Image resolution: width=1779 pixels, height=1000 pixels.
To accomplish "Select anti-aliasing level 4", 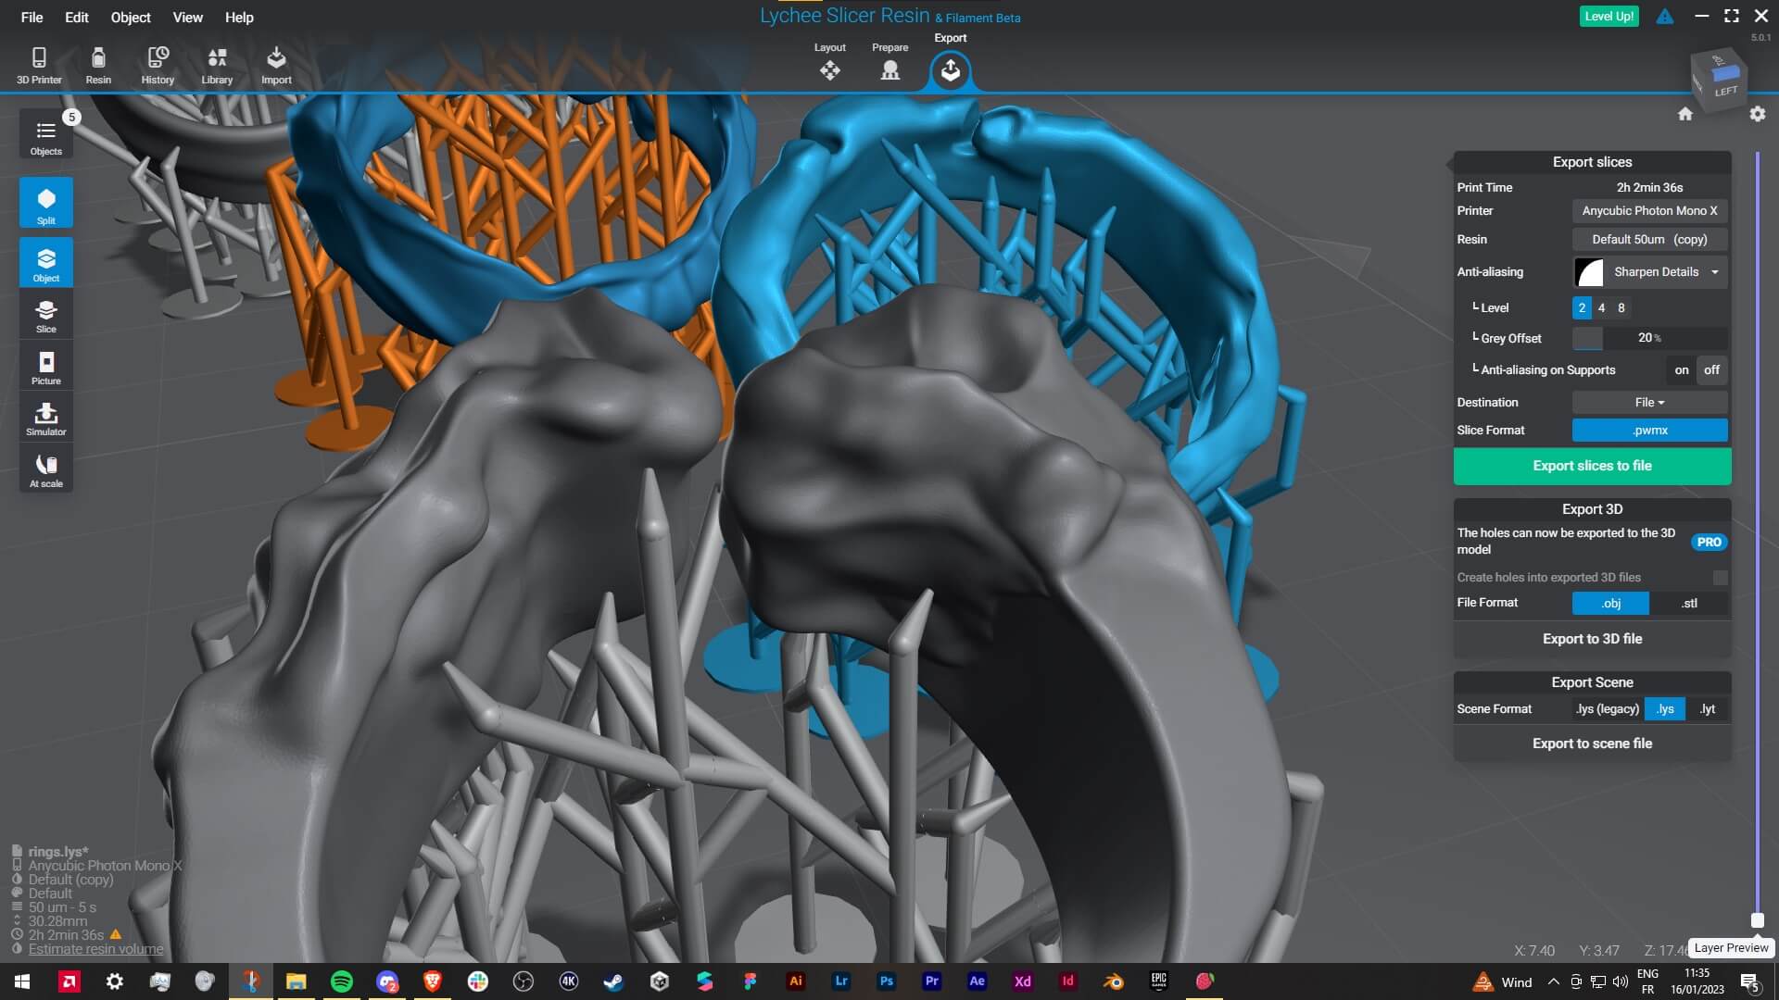I will coord(1601,308).
